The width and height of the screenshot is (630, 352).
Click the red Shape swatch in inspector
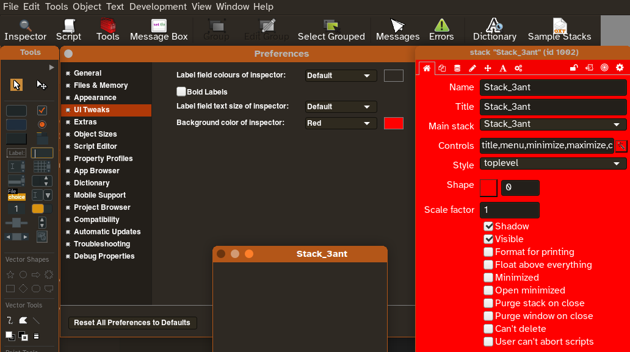488,188
